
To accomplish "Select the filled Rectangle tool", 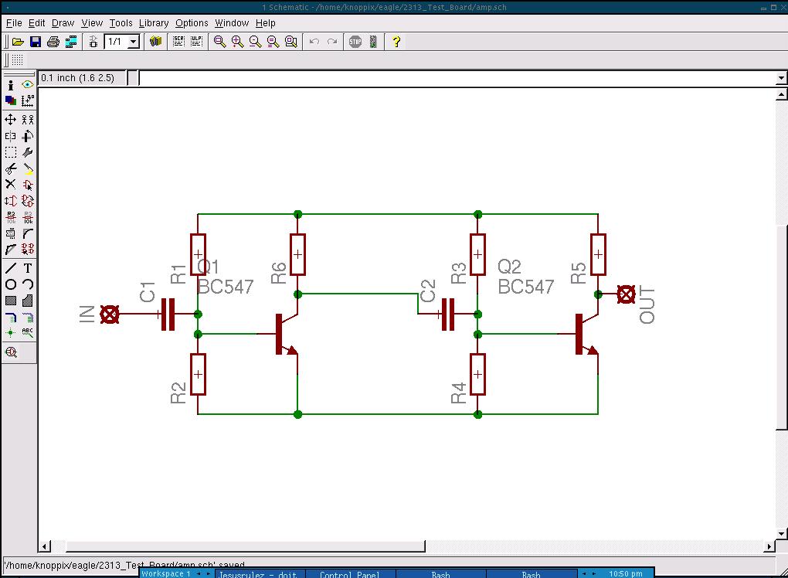I will tap(11, 301).
